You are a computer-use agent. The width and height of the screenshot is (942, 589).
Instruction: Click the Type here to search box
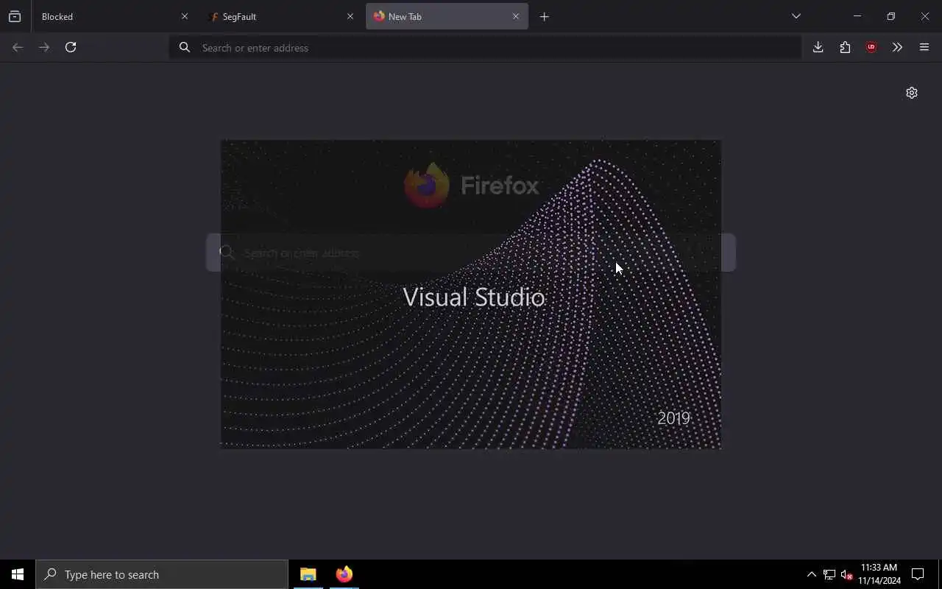[x=162, y=574]
